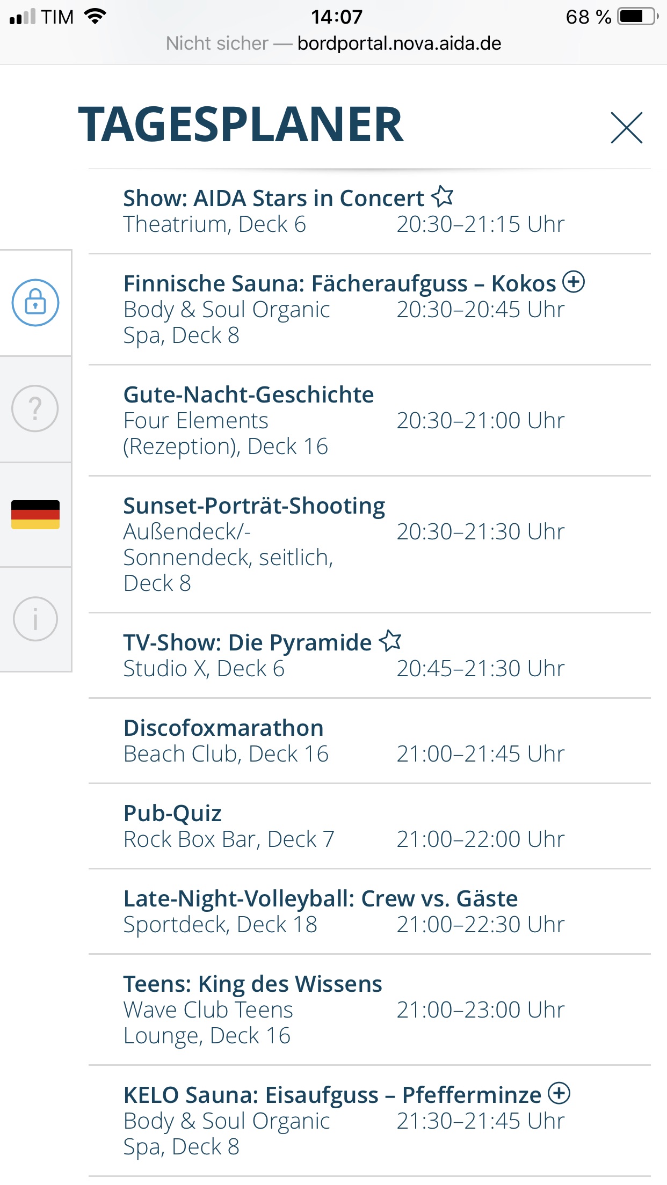Tap the bordportal.nova.aida.de address bar
Image resolution: width=667 pixels, height=1185 pixels.
pos(398,43)
